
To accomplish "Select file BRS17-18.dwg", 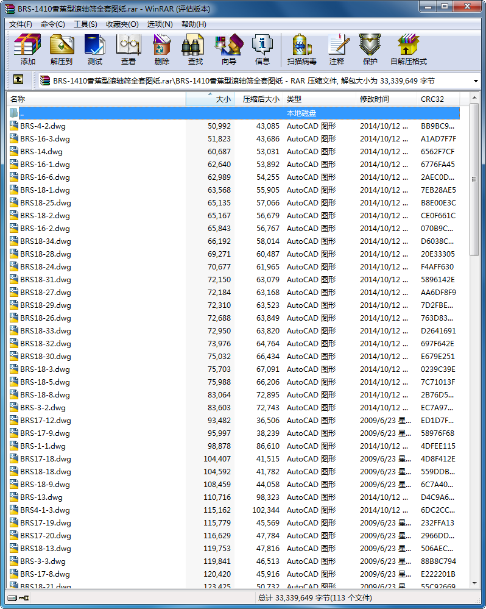I will pyautogui.click(x=46, y=458).
